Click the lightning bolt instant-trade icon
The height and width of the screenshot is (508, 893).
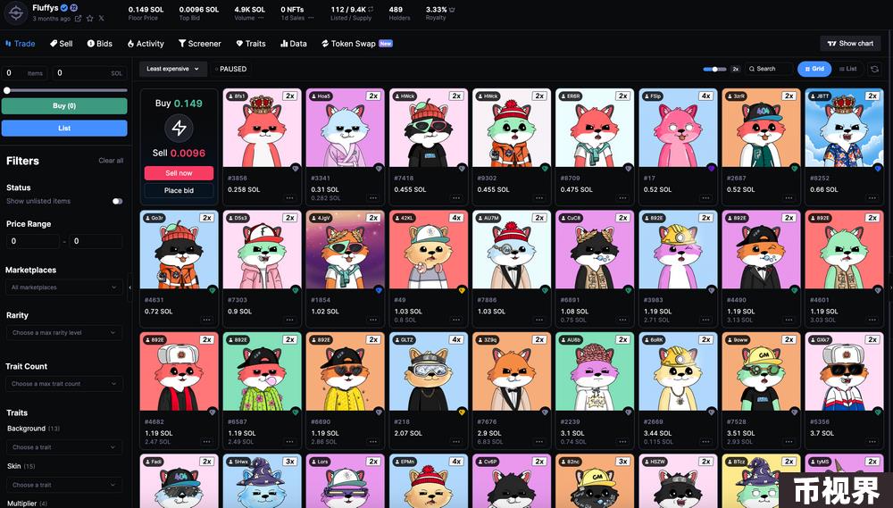coord(179,129)
